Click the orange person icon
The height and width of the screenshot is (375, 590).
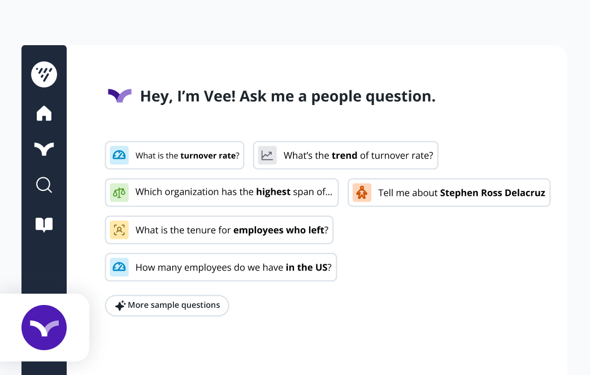click(x=362, y=193)
